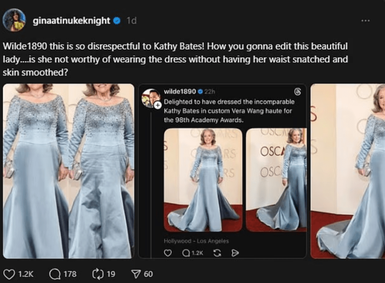Click the 22h timestamp in quoted post

pos(209,91)
